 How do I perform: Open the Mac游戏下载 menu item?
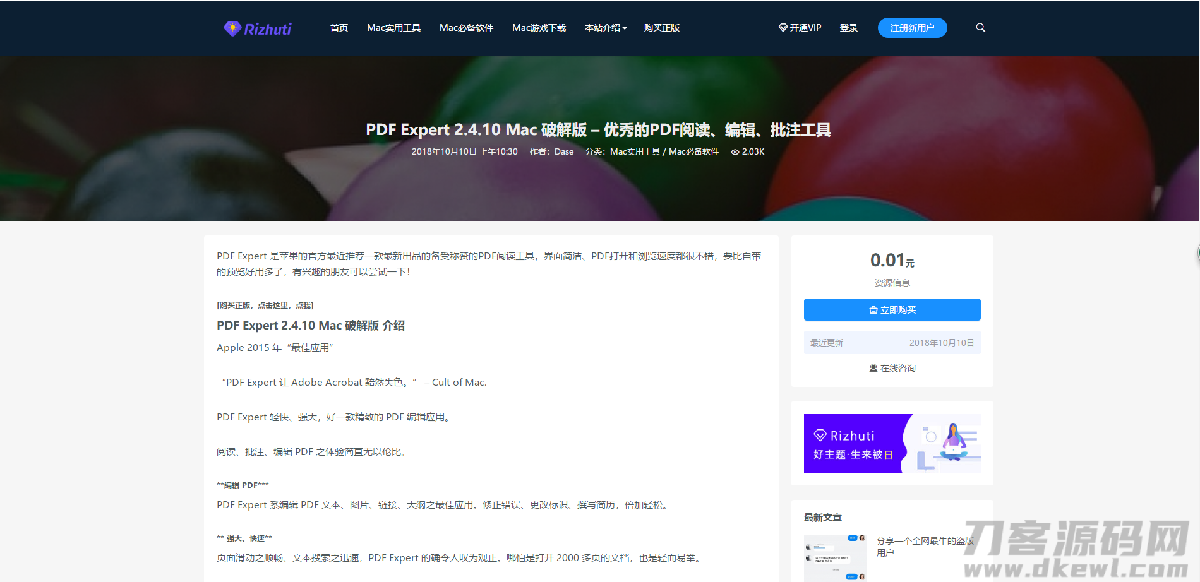point(539,28)
